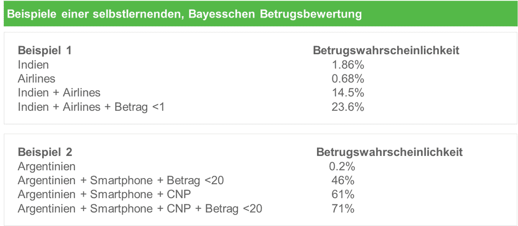
Task: Click Argentinien + Smartphone + Betrag <20 row
Action: (121, 180)
